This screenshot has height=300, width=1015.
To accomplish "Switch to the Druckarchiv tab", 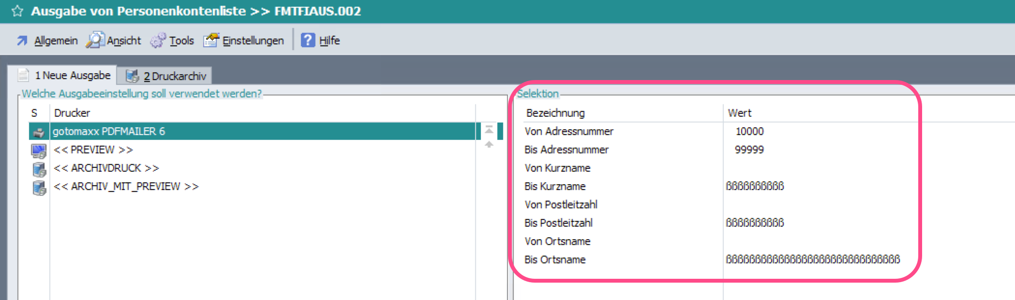I will coord(174,76).
